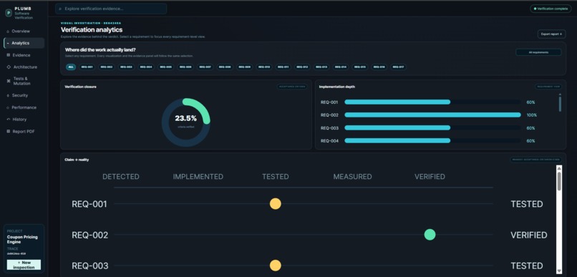Select the ALL requirement filter chip

[71, 67]
